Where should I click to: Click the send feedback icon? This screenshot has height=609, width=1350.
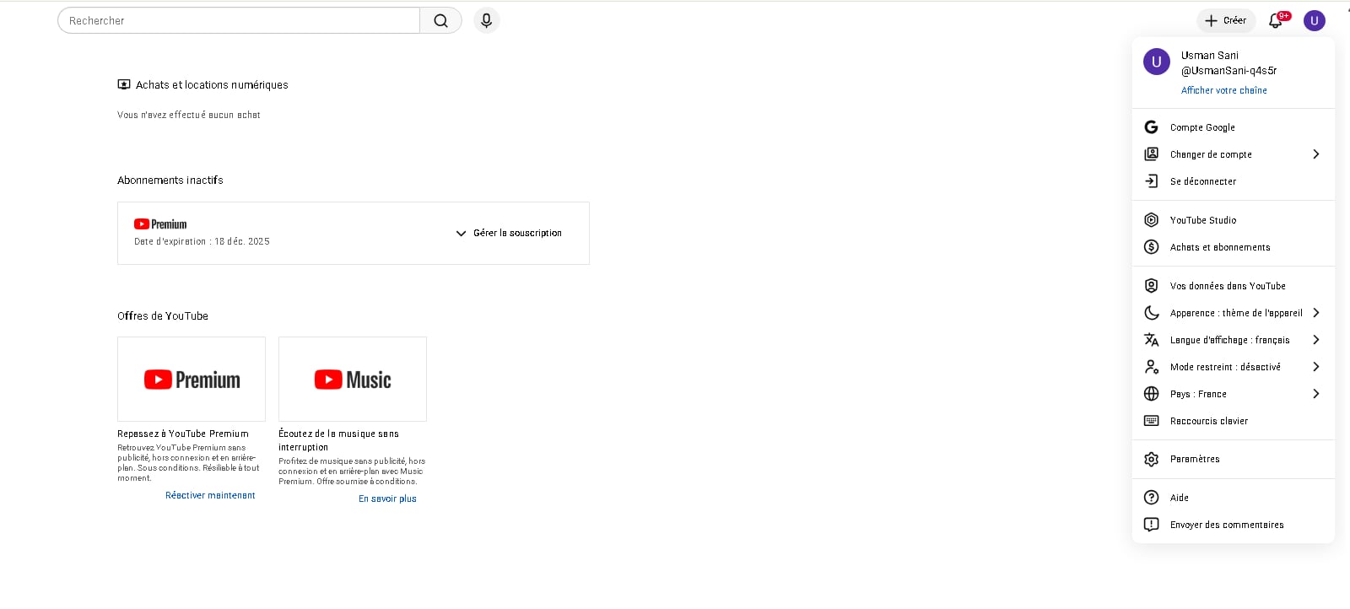coord(1151,525)
